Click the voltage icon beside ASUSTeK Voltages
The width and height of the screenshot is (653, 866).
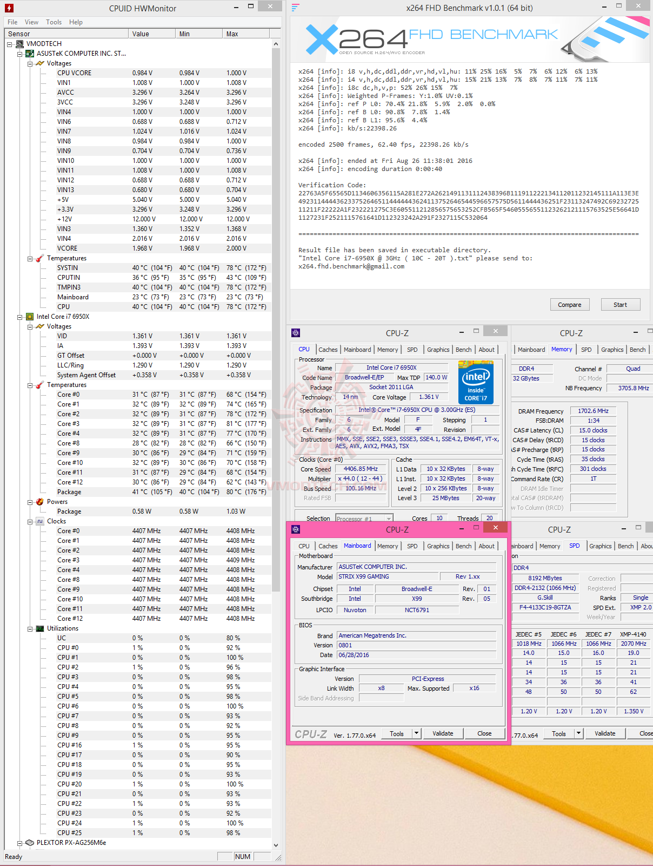coord(40,63)
